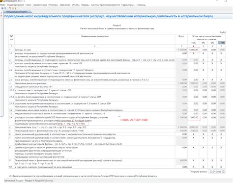
Task: Open the Файл menu
Action: pos(2,5)
